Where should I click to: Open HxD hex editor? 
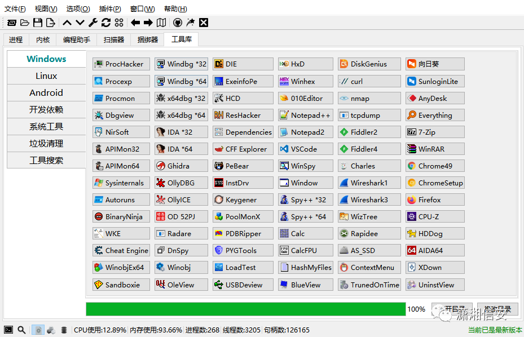click(x=306, y=64)
